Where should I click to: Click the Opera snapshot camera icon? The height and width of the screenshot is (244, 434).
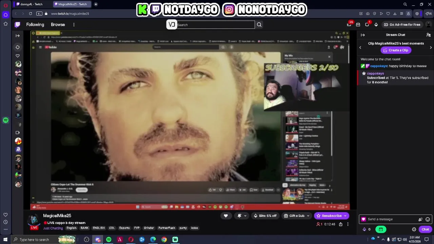pyautogui.click(x=368, y=14)
